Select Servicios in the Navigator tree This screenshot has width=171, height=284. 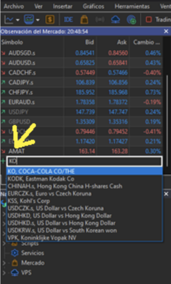click(x=33, y=253)
